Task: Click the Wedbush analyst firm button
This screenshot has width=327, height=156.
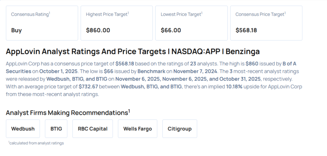Action: pos(23,129)
